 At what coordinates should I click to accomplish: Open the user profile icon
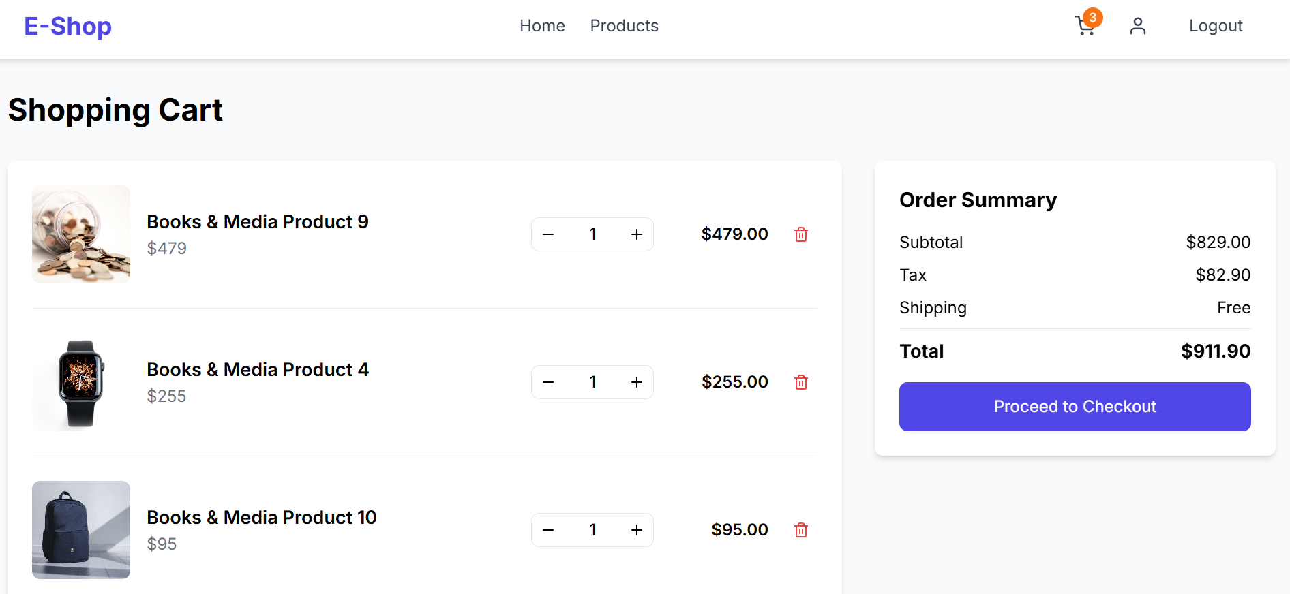tap(1137, 26)
